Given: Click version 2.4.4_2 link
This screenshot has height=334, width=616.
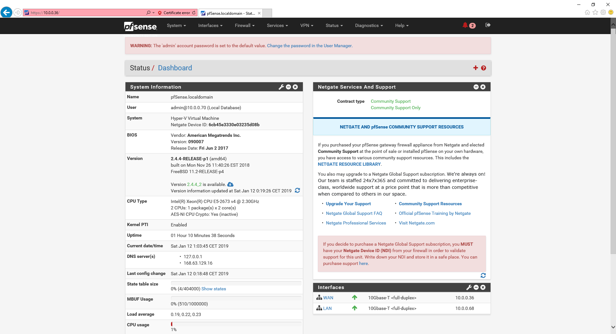Looking at the screenshot, I should tap(194, 184).
